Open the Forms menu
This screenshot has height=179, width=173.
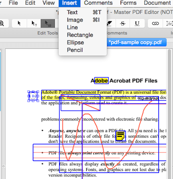[128, 3]
